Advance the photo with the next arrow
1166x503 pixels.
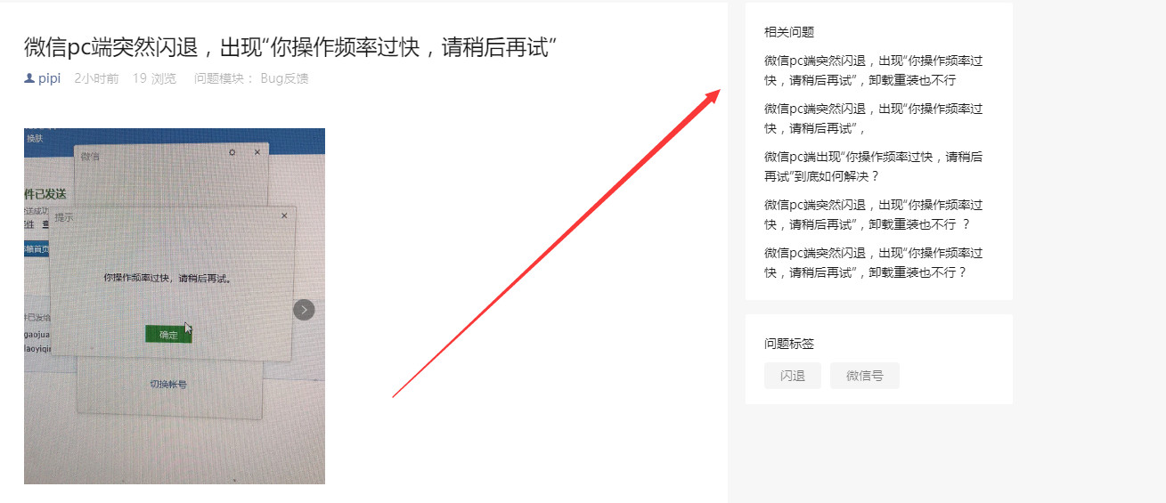click(x=304, y=310)
